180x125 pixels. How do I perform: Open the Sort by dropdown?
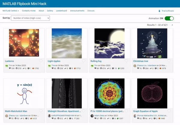(30, 18)
